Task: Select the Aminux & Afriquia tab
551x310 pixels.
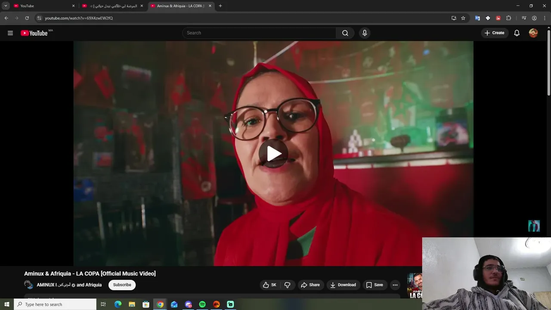Action: 181,6
